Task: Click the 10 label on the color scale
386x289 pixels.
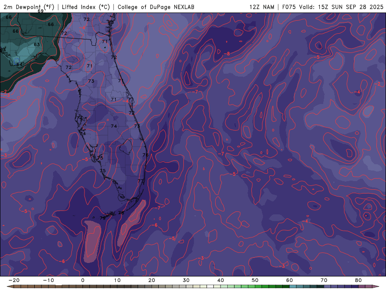Action: click(x=117, y=280)
